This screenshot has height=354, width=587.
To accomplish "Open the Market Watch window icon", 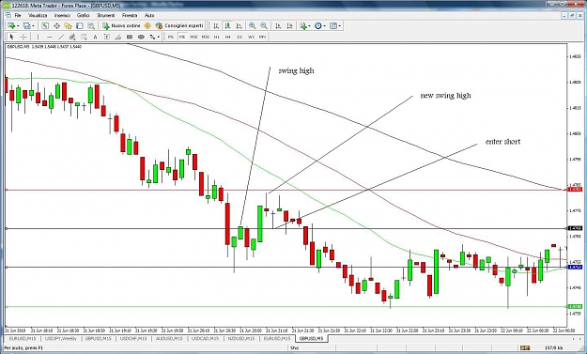I will (x=45, y=25).
